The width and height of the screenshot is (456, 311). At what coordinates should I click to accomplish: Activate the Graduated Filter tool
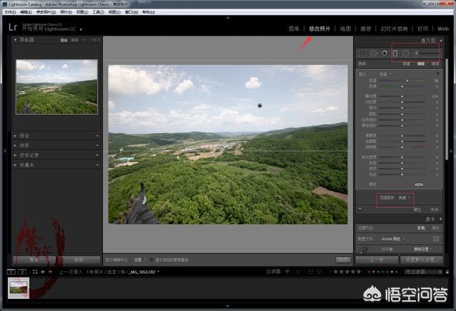pos(395,53)
